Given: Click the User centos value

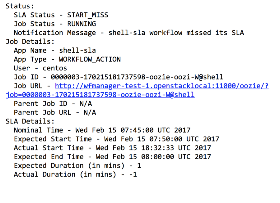Looking at the screenshot, I should point(55,68).
